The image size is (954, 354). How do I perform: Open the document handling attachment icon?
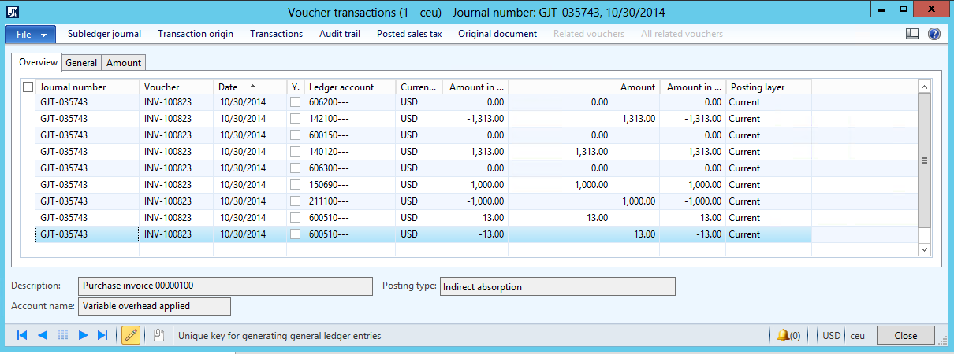[158, 335]
